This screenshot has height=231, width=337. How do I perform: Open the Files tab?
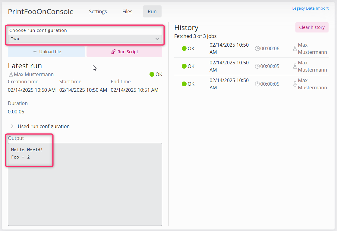pos(127,11)
